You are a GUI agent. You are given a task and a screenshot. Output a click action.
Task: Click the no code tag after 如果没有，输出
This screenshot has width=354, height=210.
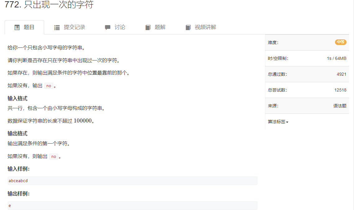pyautogui.click(x=49, y=86)
